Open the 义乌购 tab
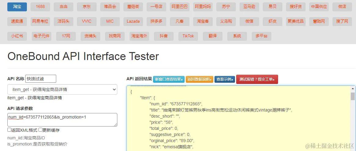Image resolution: width=356 pixels, height=151 pixels. (x=226, y=21)
